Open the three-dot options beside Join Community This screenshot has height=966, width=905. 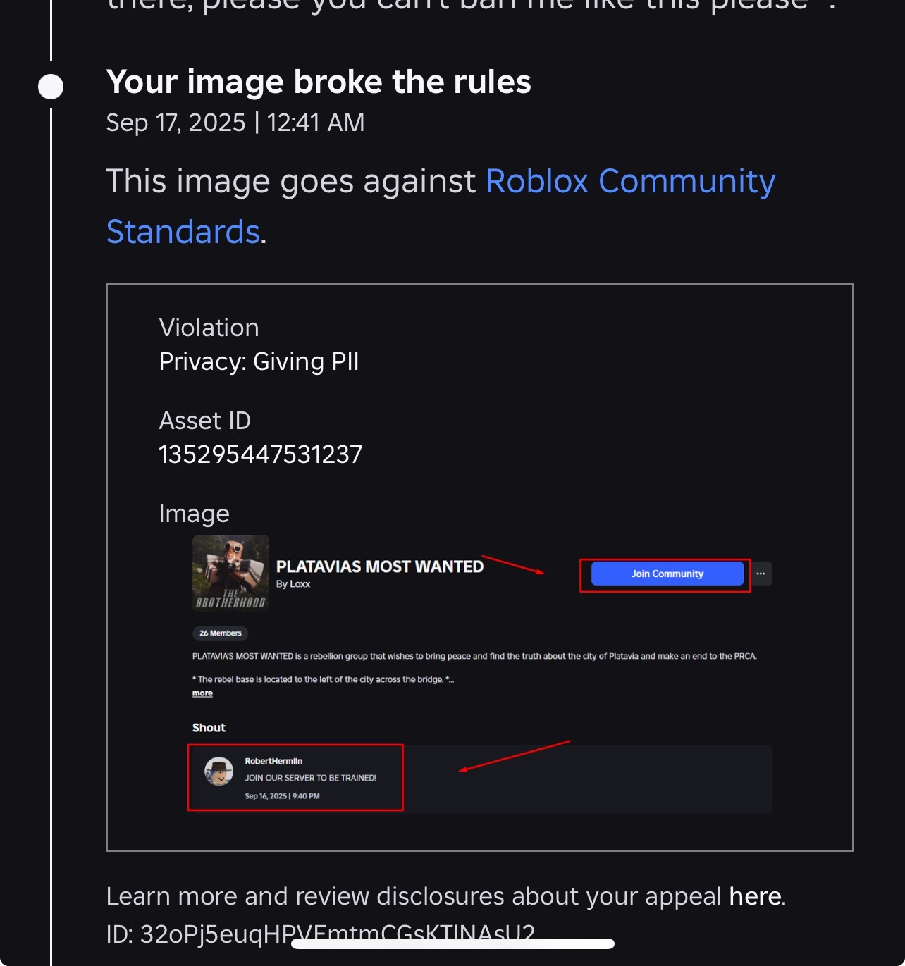(761, 574)
